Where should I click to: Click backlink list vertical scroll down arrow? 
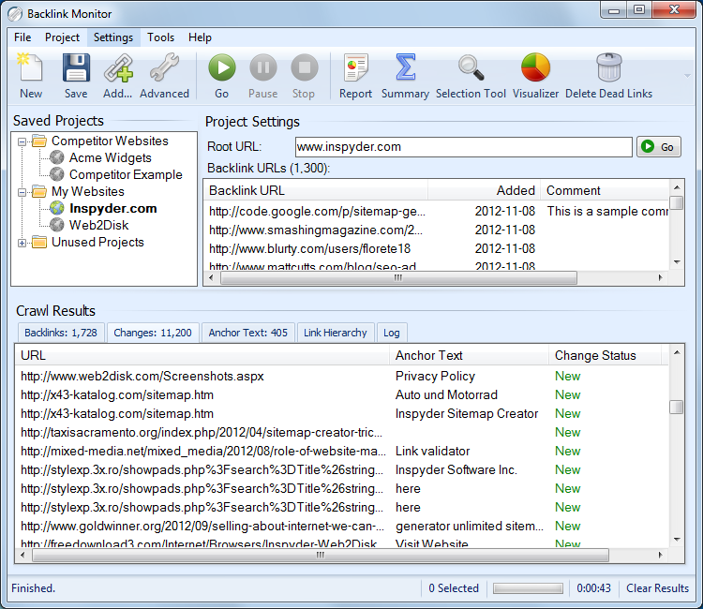pyautogui.click(x=677, y=262)
